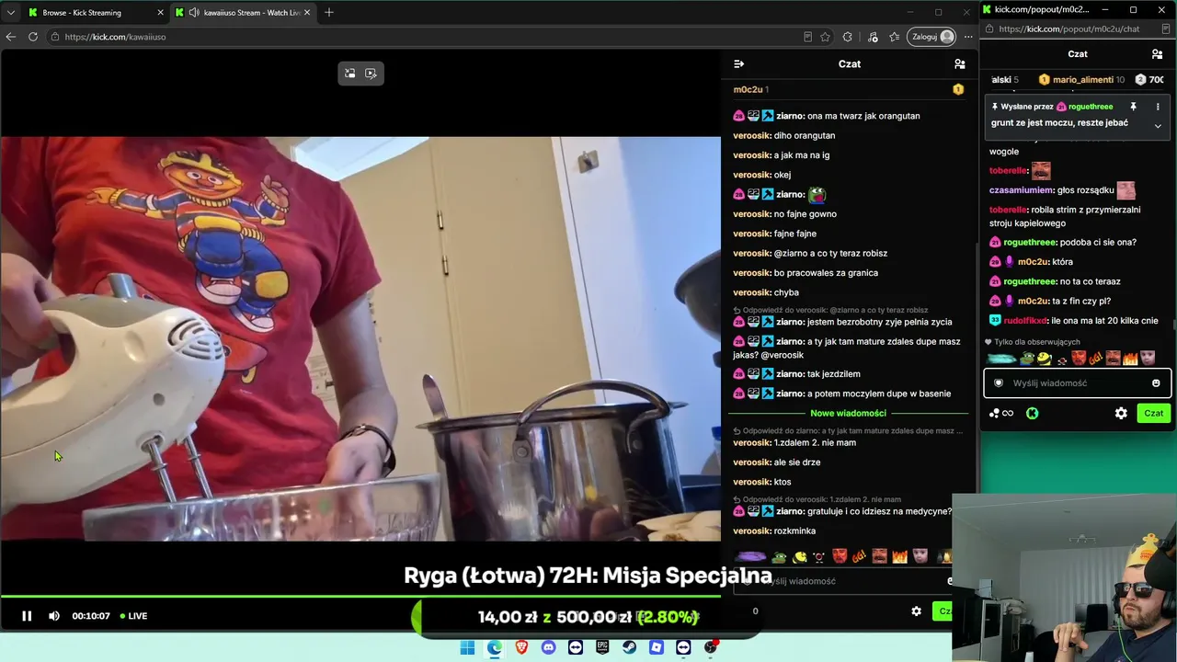Open favorites list in browser toolbar

(894, 37)
